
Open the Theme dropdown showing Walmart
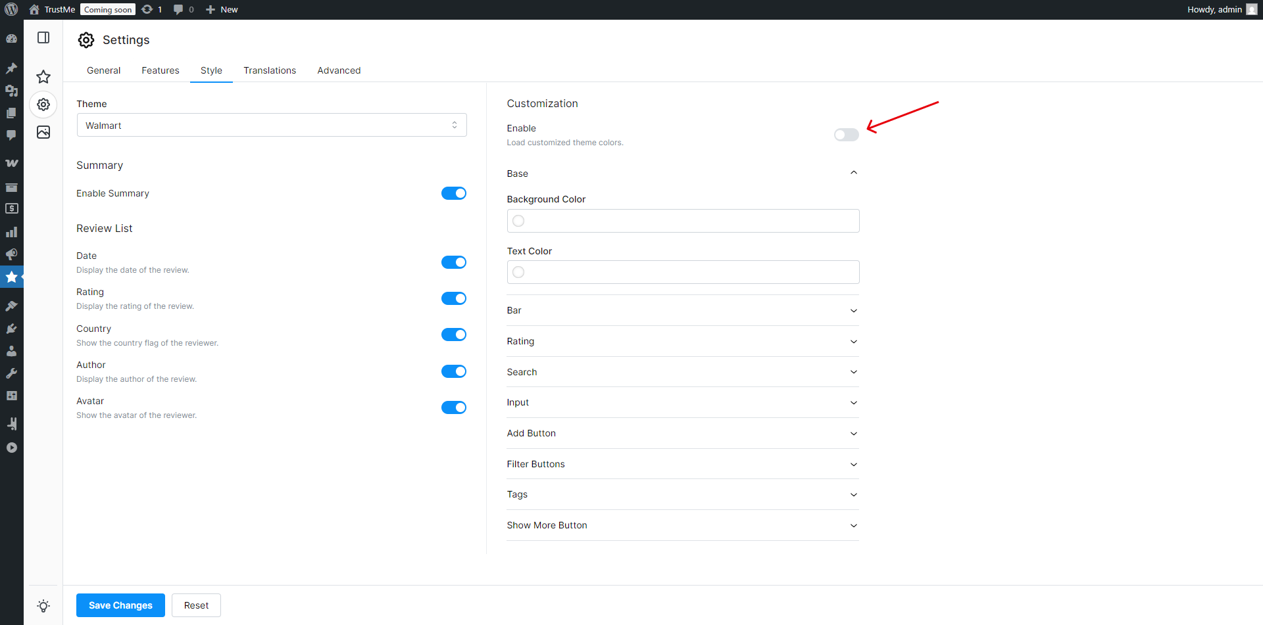272,126
